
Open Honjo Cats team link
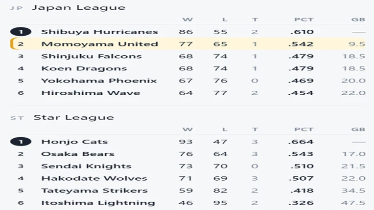[x=74, y=142]
